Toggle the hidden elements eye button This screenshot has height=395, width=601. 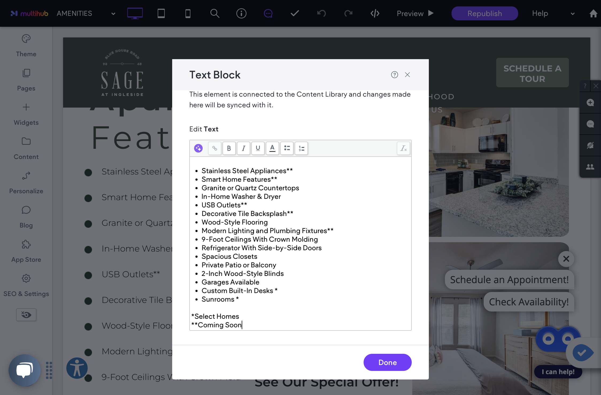pyautogui.click(x=26, y=314)
